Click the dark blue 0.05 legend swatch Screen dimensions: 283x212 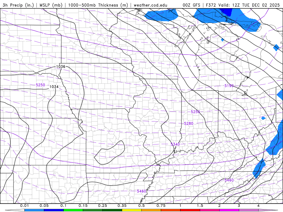[x=54, y=210]
